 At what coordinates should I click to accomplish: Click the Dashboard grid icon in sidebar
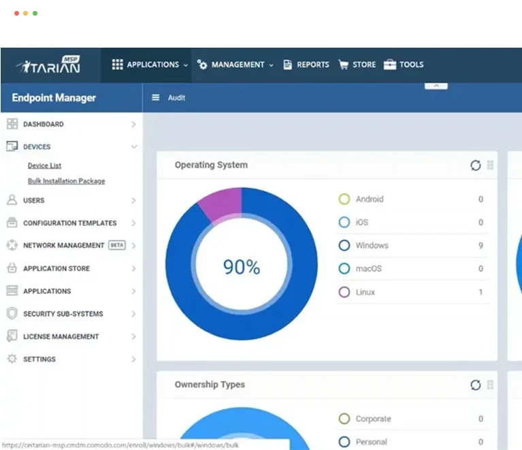pyautogui.click(x=12, y=124)
